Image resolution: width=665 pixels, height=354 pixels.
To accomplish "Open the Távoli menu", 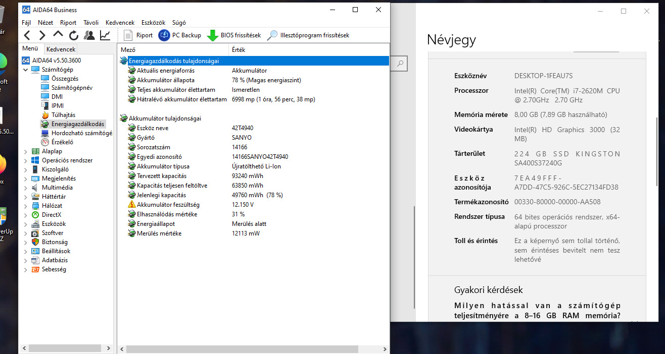I will tap(91, 23).
